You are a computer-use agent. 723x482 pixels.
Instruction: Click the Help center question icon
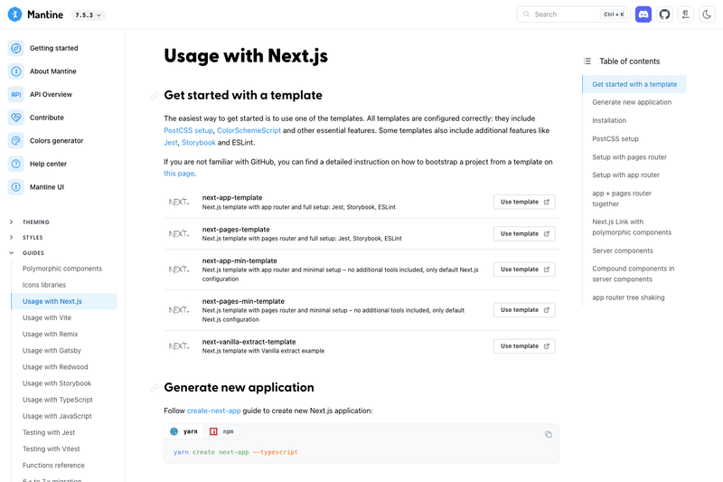coord(16,164)
